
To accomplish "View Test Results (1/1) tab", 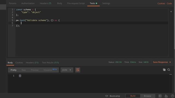I will (50, 63).
